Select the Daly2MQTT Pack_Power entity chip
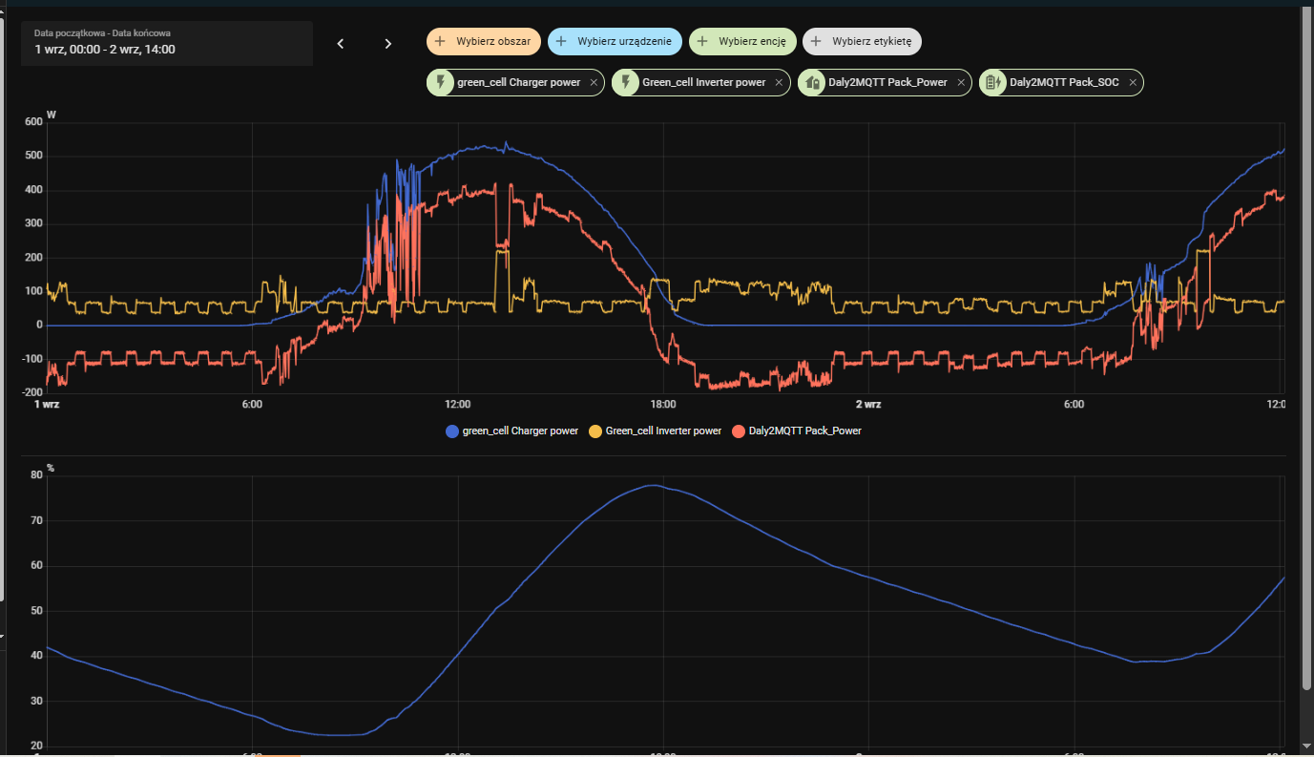 [x=885, y=83]
